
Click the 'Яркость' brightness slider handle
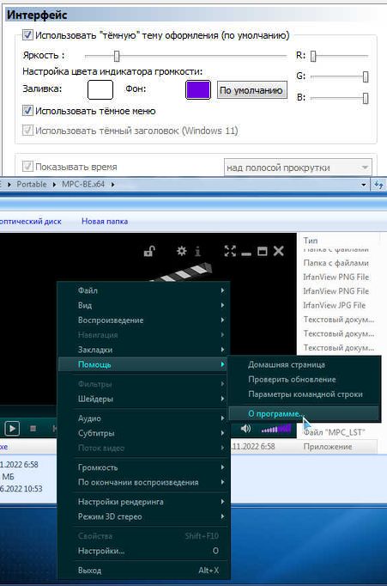coord(117,56)
